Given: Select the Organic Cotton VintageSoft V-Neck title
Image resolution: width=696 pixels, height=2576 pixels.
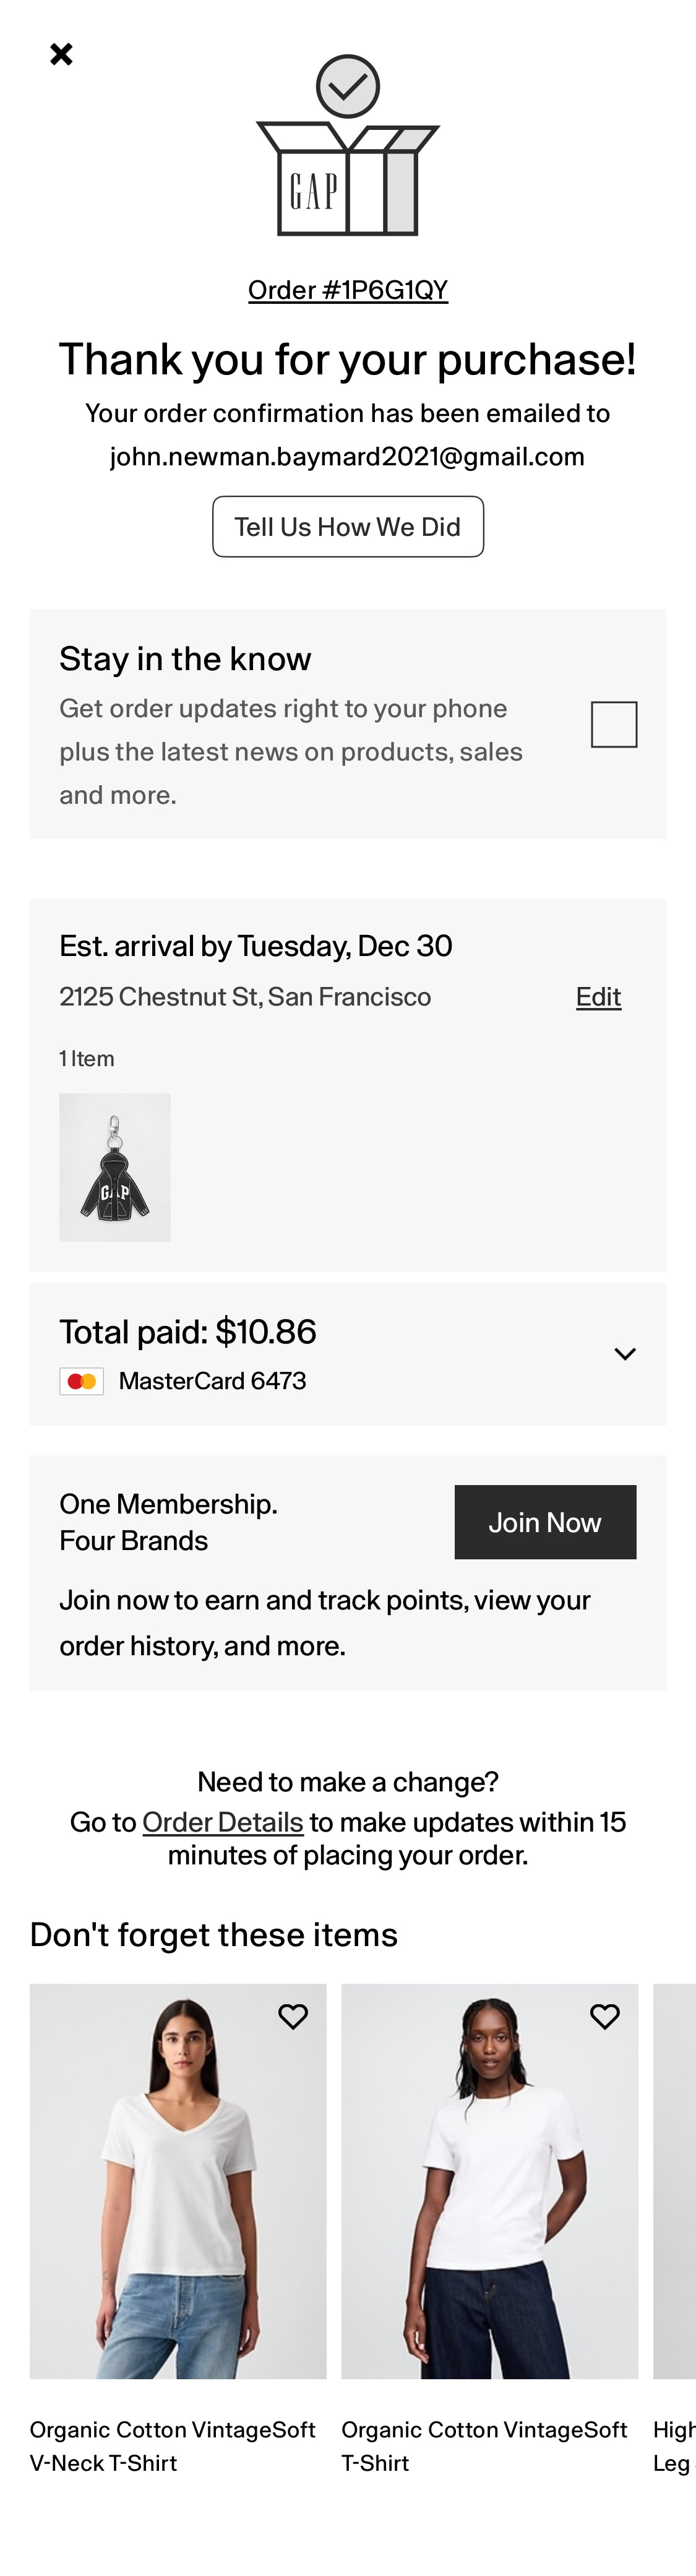Looking at the screenshot, I should (172, 2445).
